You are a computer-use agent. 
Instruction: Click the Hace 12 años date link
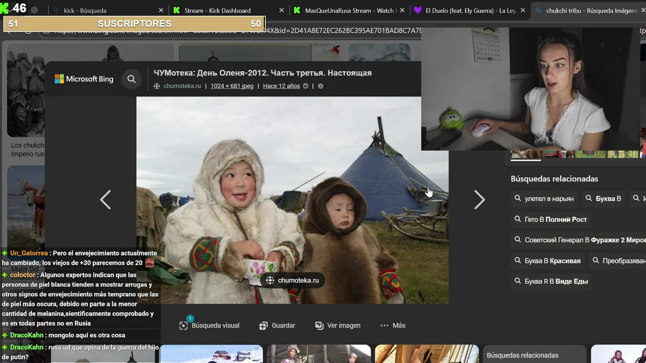pyautogui.click(x=282, y=86)
